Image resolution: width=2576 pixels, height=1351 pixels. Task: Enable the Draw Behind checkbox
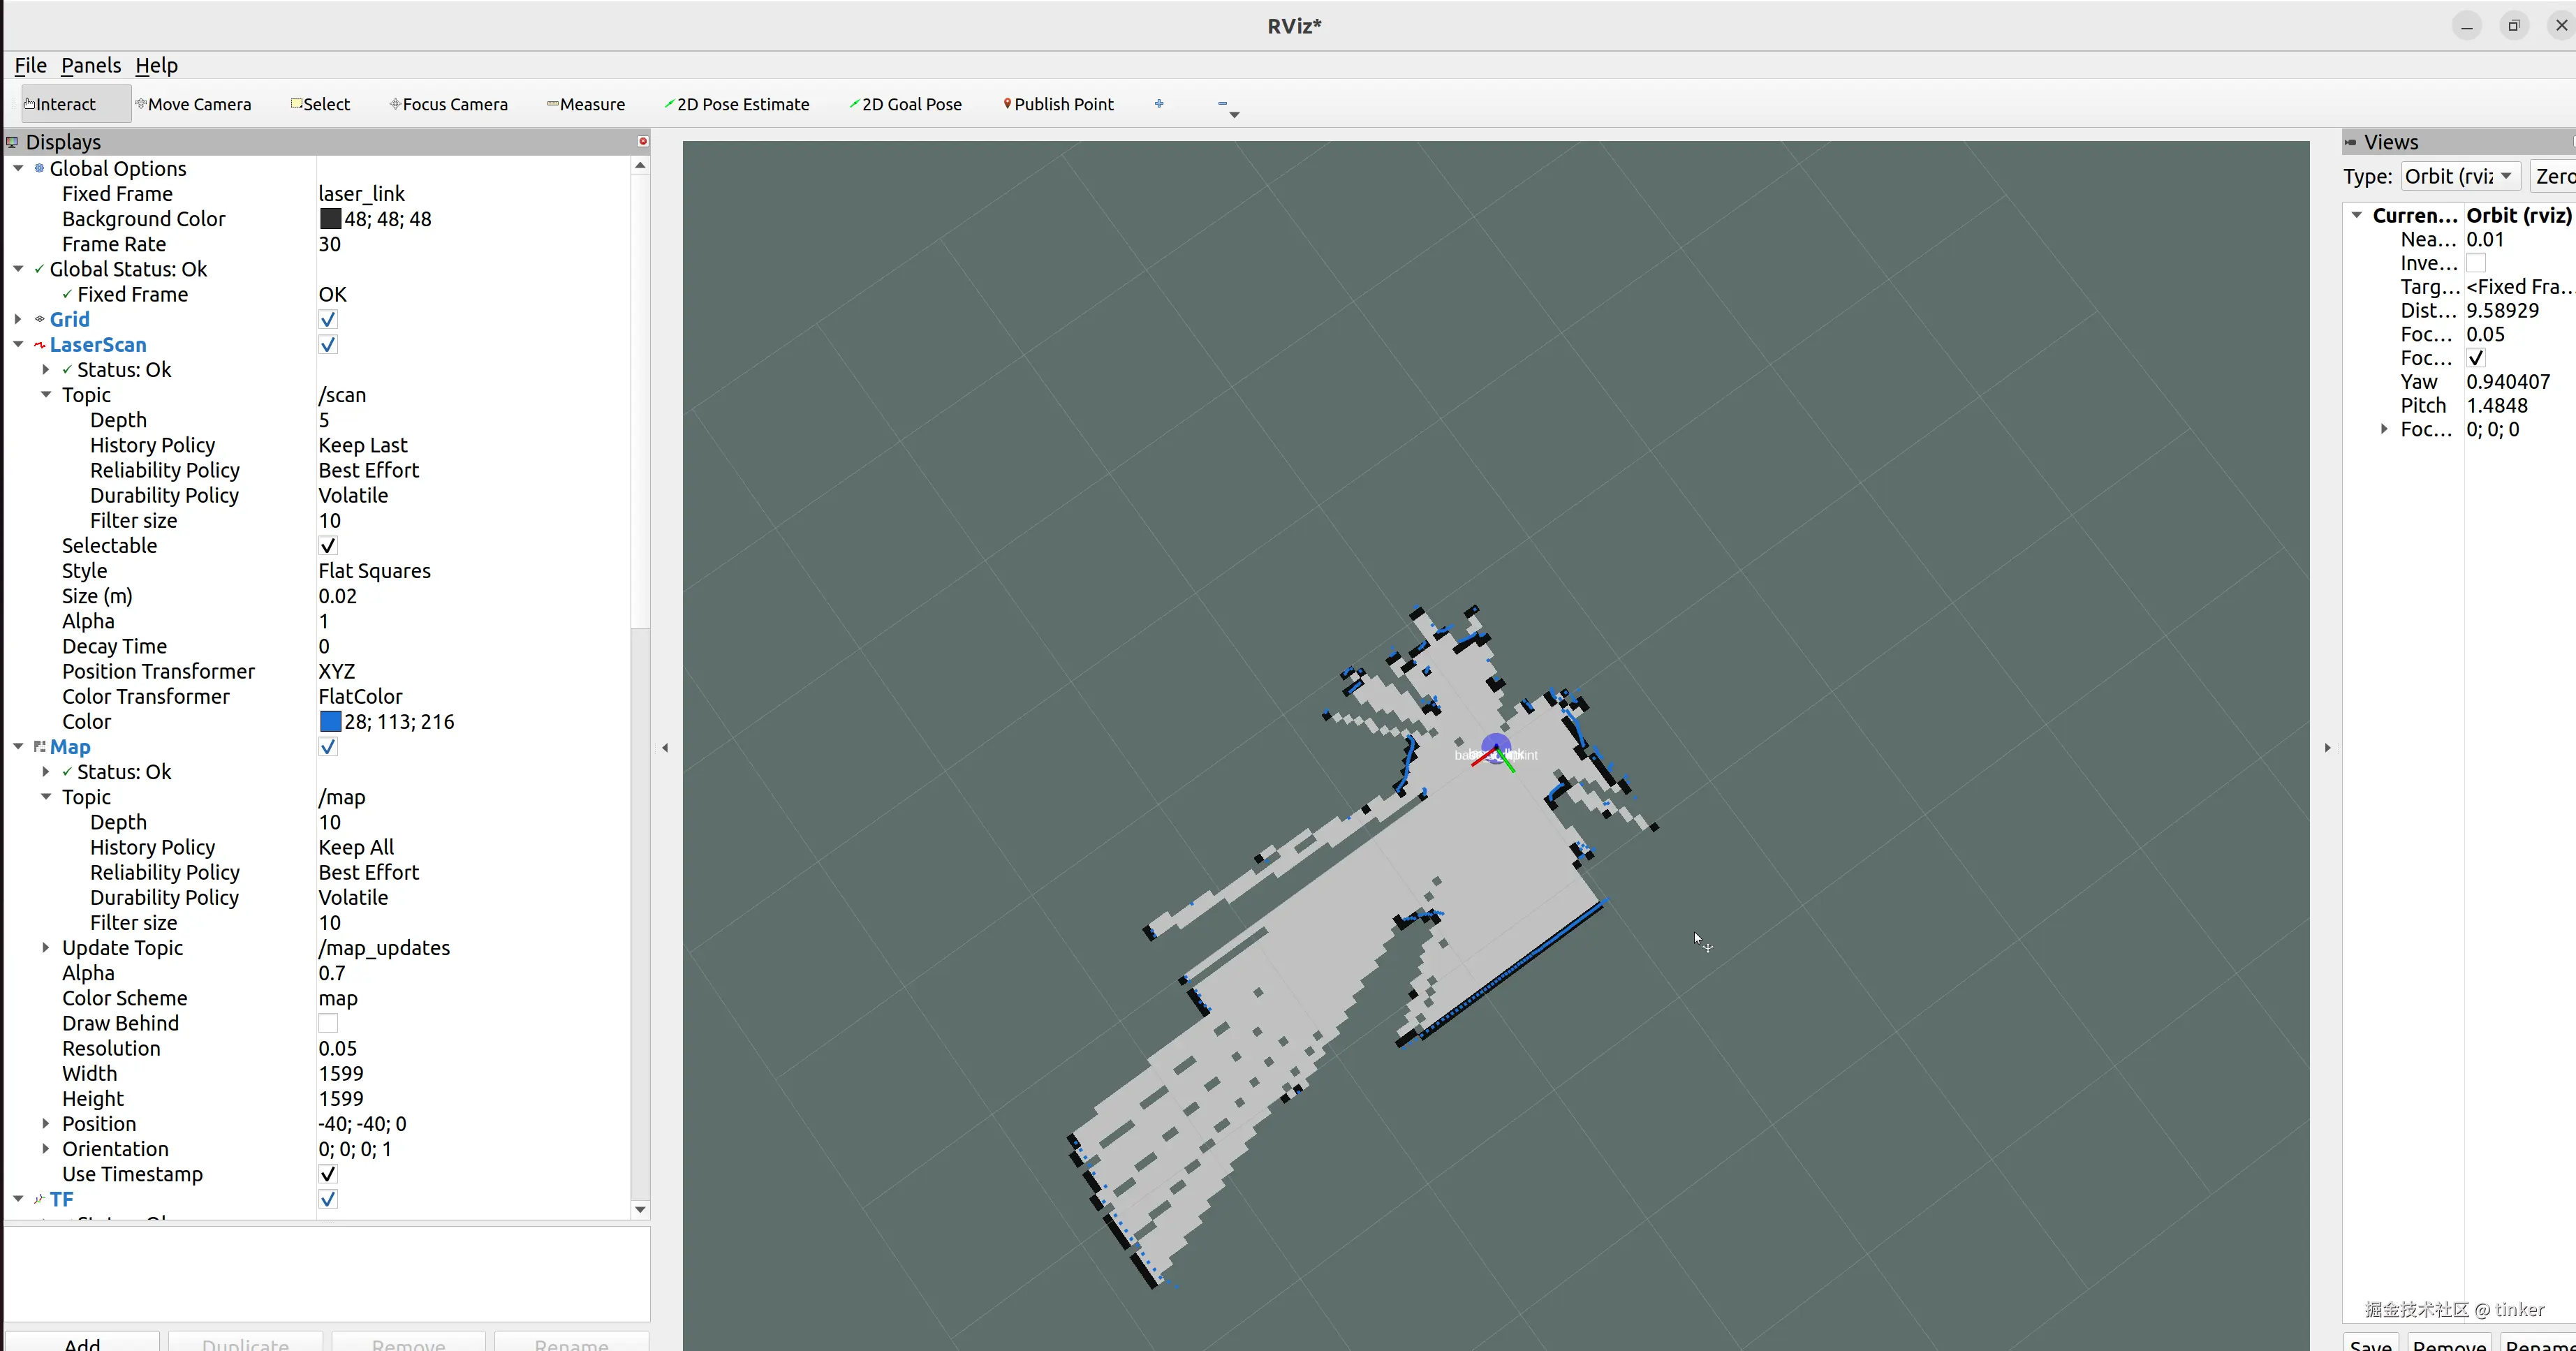pyautogui.click(x=328, y=1024)
